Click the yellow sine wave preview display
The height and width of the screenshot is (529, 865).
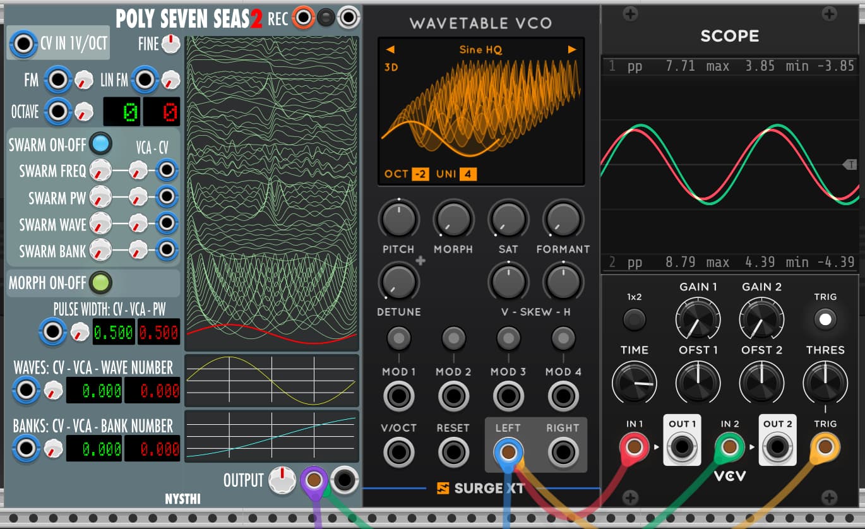point(271,381)
